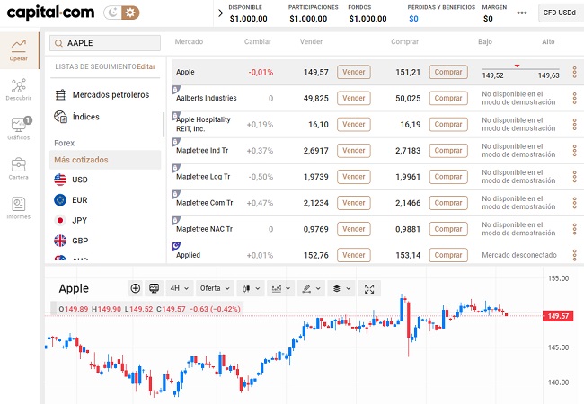Open the Oferta price type dropdown

tap(215, 288)
